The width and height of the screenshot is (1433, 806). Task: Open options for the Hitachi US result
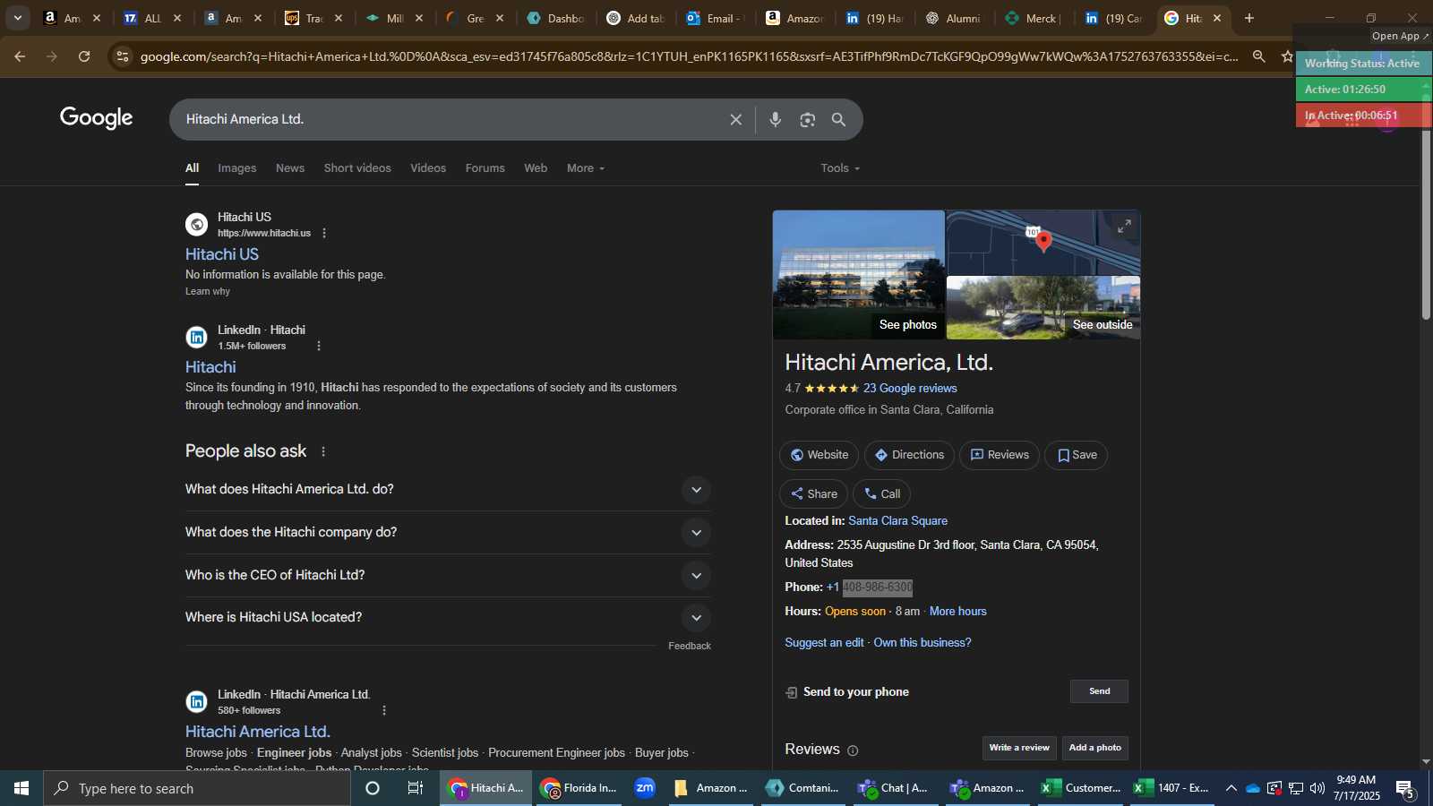tap(324, 233)
